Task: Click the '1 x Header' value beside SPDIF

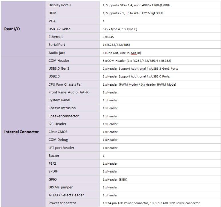Action: tap(110, 171)
